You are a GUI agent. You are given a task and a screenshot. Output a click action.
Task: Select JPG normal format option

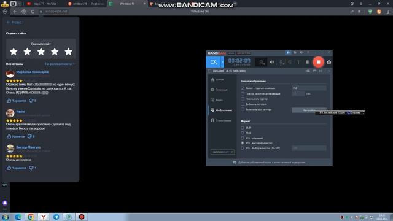coord(243,138)
